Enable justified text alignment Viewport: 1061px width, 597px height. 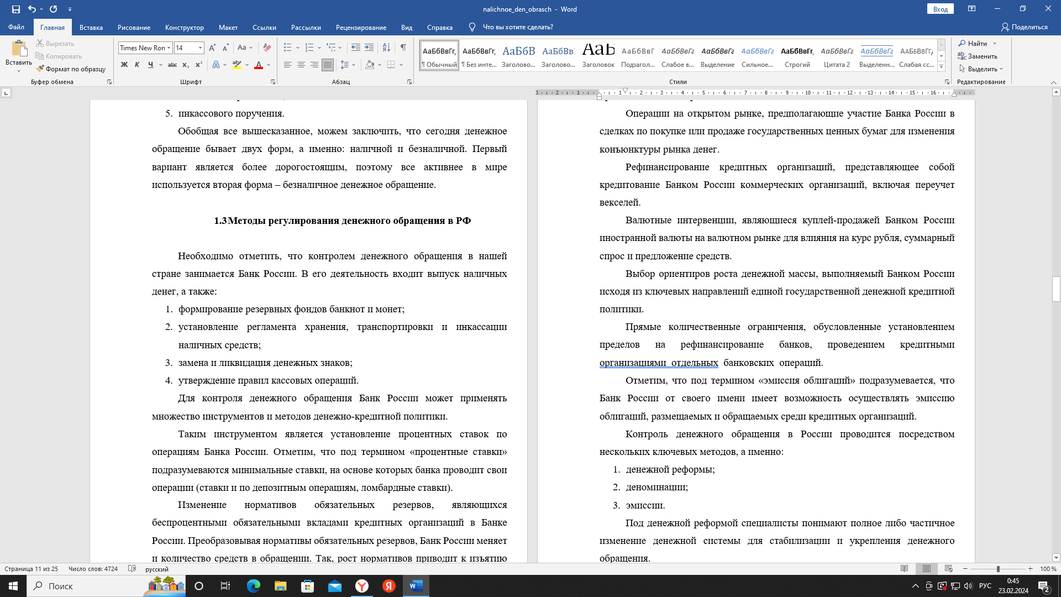pos(328,65)
